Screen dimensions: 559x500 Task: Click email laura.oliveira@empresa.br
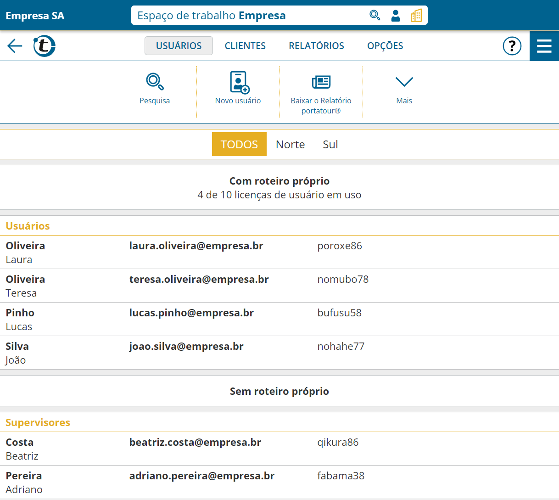click(196, 246)
